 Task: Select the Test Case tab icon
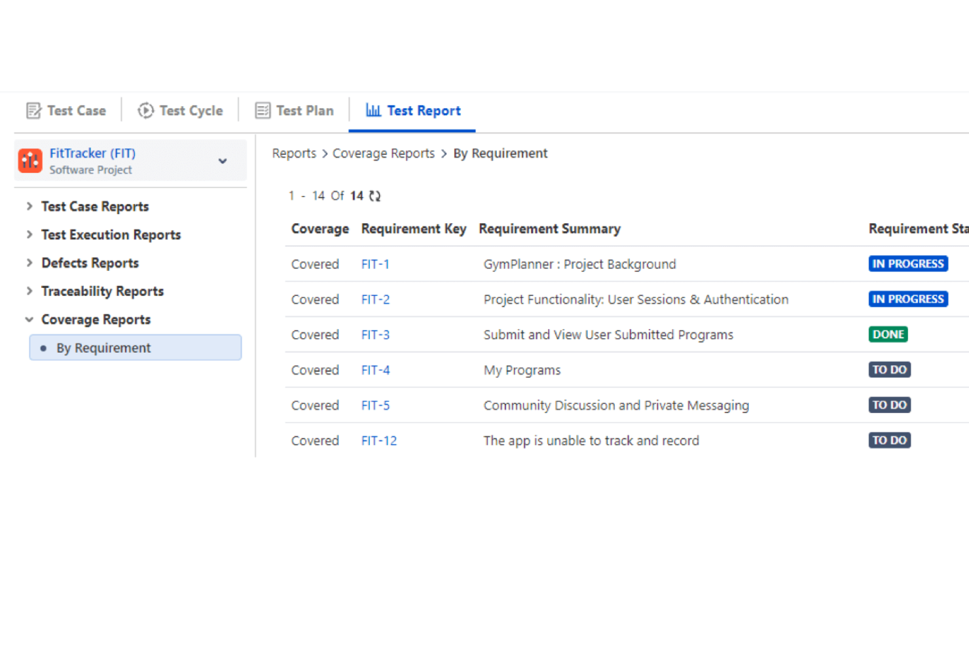click(x=34, y=110)
